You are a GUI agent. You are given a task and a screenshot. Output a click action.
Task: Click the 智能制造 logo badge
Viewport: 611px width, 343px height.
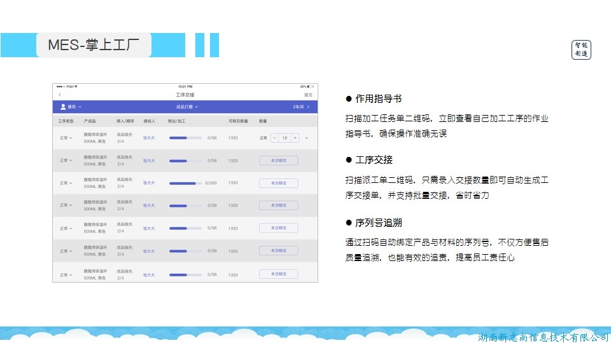tap(581, 50)
